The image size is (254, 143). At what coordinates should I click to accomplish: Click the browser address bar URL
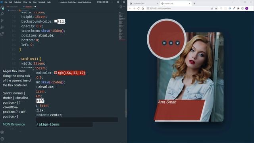160,8
